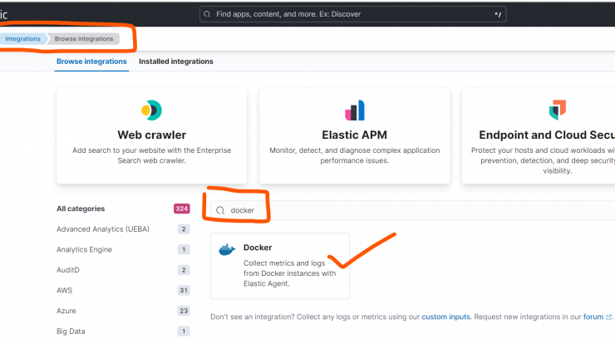Click the Elastic APM logo icon

click(x=355, y=111)
